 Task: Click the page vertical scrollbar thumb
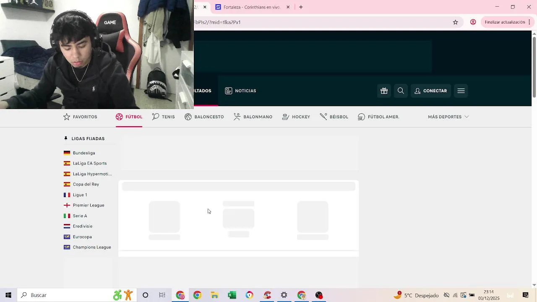(x=534, y=67)
